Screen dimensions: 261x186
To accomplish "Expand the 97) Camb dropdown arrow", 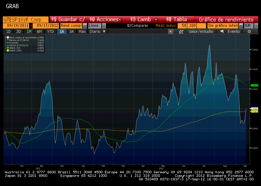I will (x=156, y=20).
